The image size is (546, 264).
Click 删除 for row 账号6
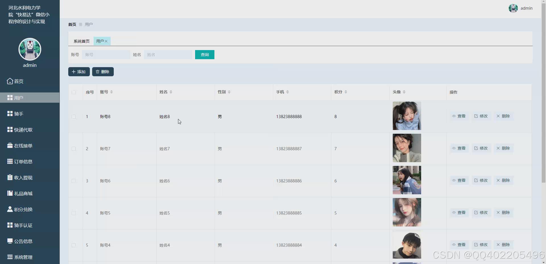503,180
